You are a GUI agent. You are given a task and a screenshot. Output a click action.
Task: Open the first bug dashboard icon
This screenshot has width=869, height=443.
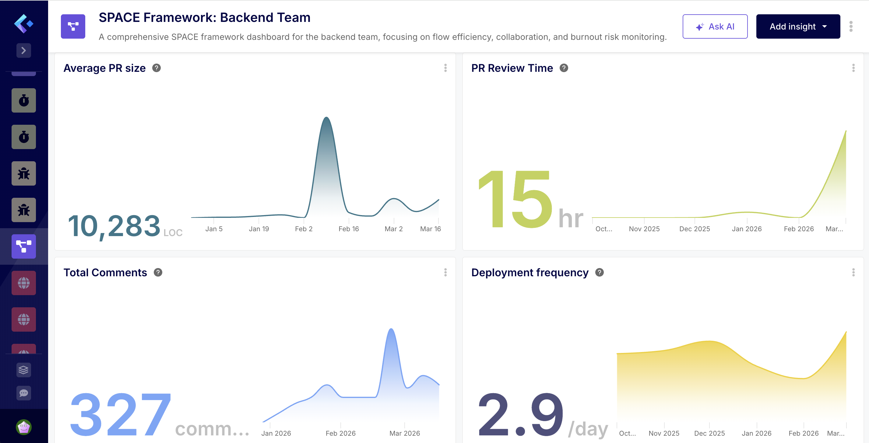tap(24, 174)
